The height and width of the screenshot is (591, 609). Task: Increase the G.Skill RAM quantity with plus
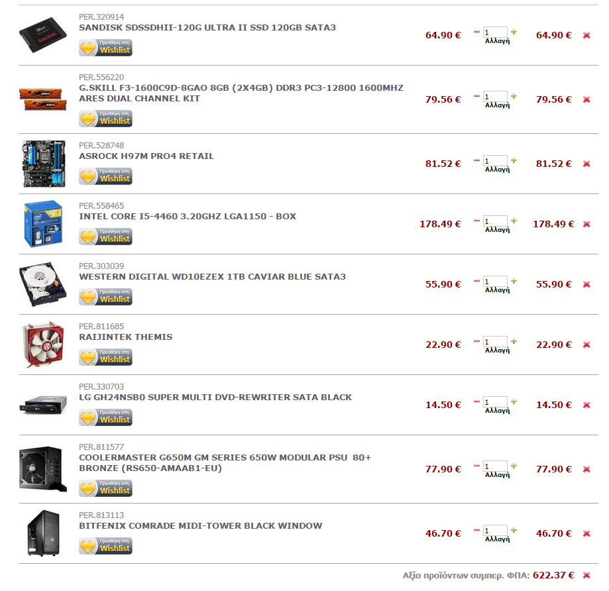[514, 96]
